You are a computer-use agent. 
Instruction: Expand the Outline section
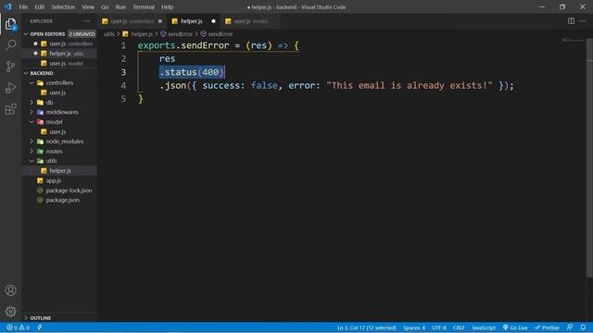tap(59, 318)
